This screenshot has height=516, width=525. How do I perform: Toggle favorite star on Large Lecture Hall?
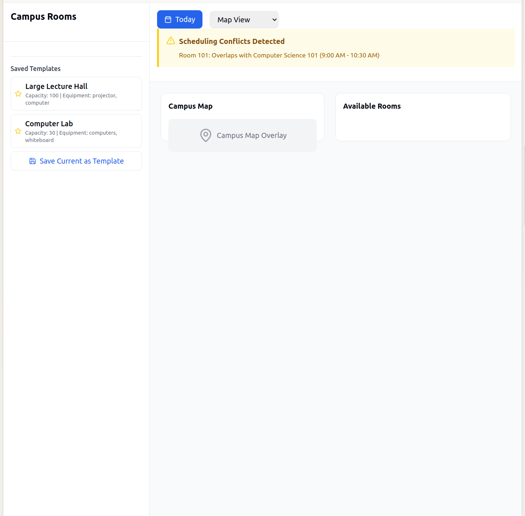[18, 94]
